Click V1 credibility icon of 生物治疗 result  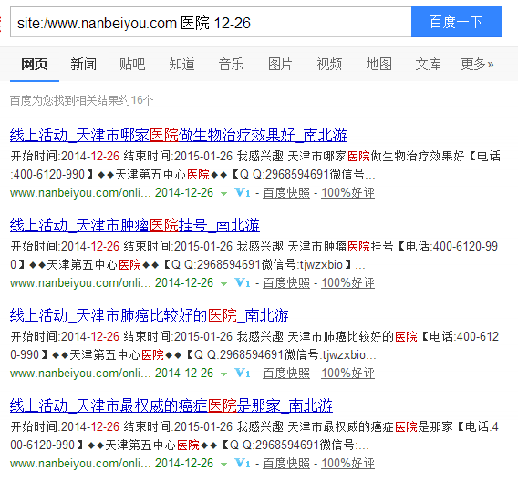tap(243, 192)
